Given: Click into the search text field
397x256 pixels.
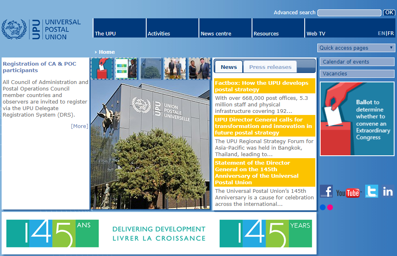Looking at the screenshot, I should coord(349,13).
